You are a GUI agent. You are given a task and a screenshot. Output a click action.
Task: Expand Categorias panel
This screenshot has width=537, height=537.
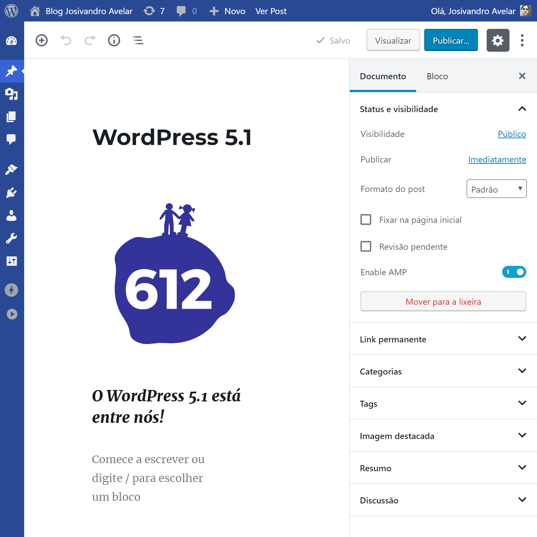click(x=443, y=371)
